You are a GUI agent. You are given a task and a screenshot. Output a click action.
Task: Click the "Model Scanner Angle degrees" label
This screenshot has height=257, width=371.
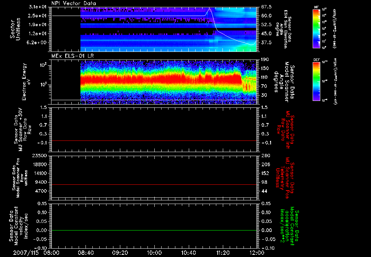point(284,82)
